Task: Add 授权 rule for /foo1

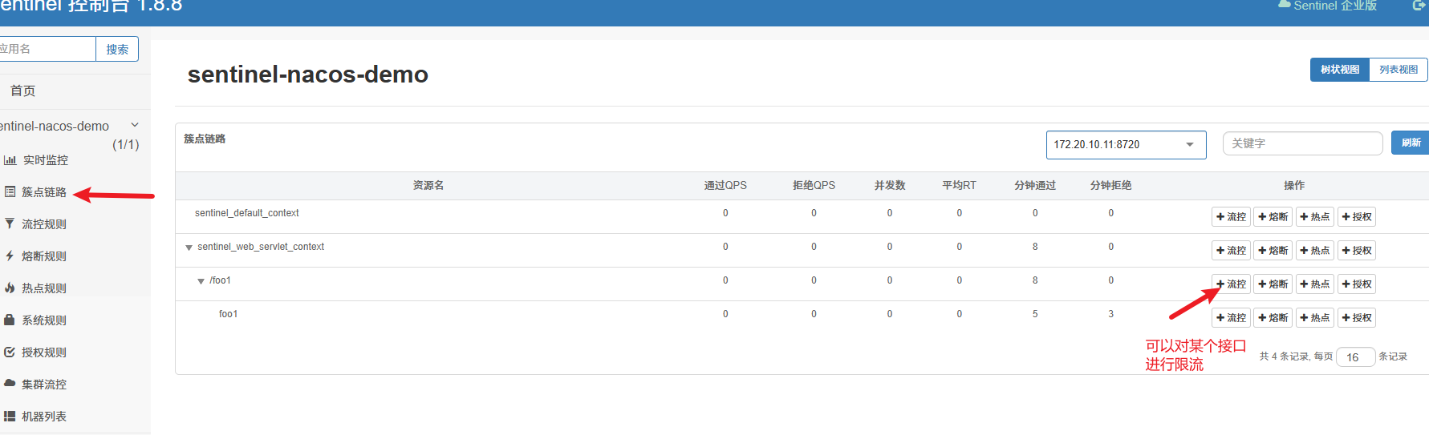Action: (1357, 284)
